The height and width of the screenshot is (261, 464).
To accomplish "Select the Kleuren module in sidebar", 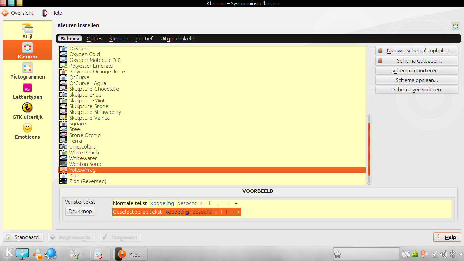I will (x=28, y=51).
